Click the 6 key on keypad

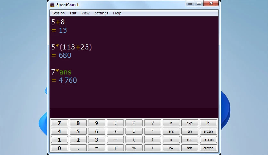[96, 131]
